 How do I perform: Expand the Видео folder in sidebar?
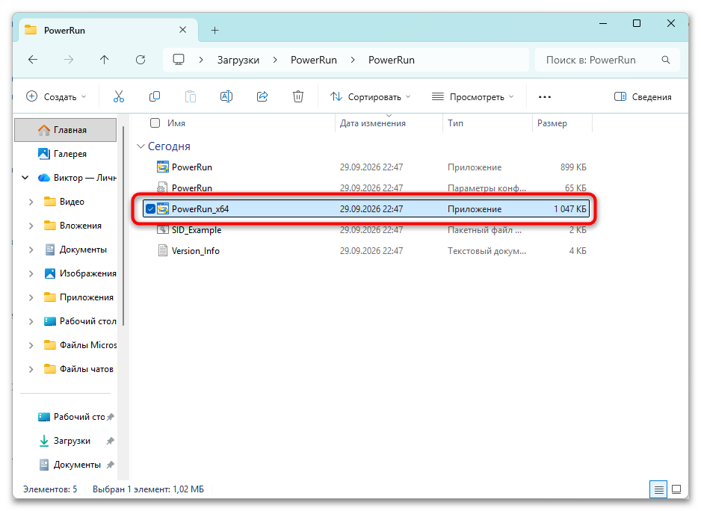point(31,202)
